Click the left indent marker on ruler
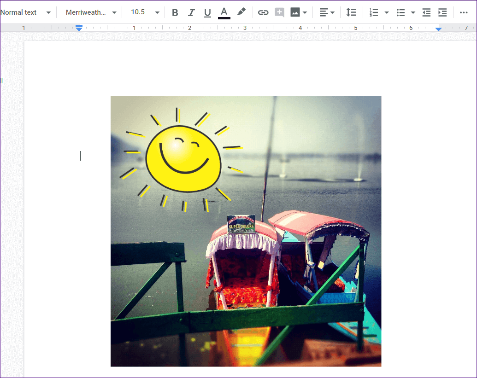Viewport: 477px width, 378px height. (x=79, y=28)
